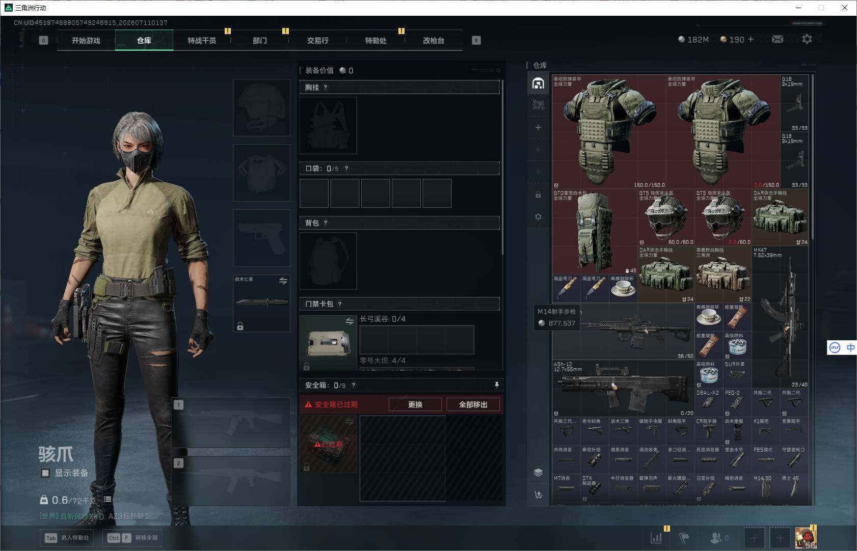This screenshot has width=857, height=551.
Task: Select the main warehouse page icon in sidebar
Action: point(538,84)
